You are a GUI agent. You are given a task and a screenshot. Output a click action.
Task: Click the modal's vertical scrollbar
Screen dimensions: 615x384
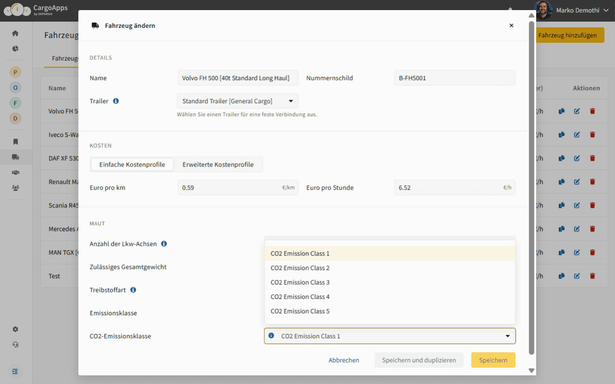531,187
